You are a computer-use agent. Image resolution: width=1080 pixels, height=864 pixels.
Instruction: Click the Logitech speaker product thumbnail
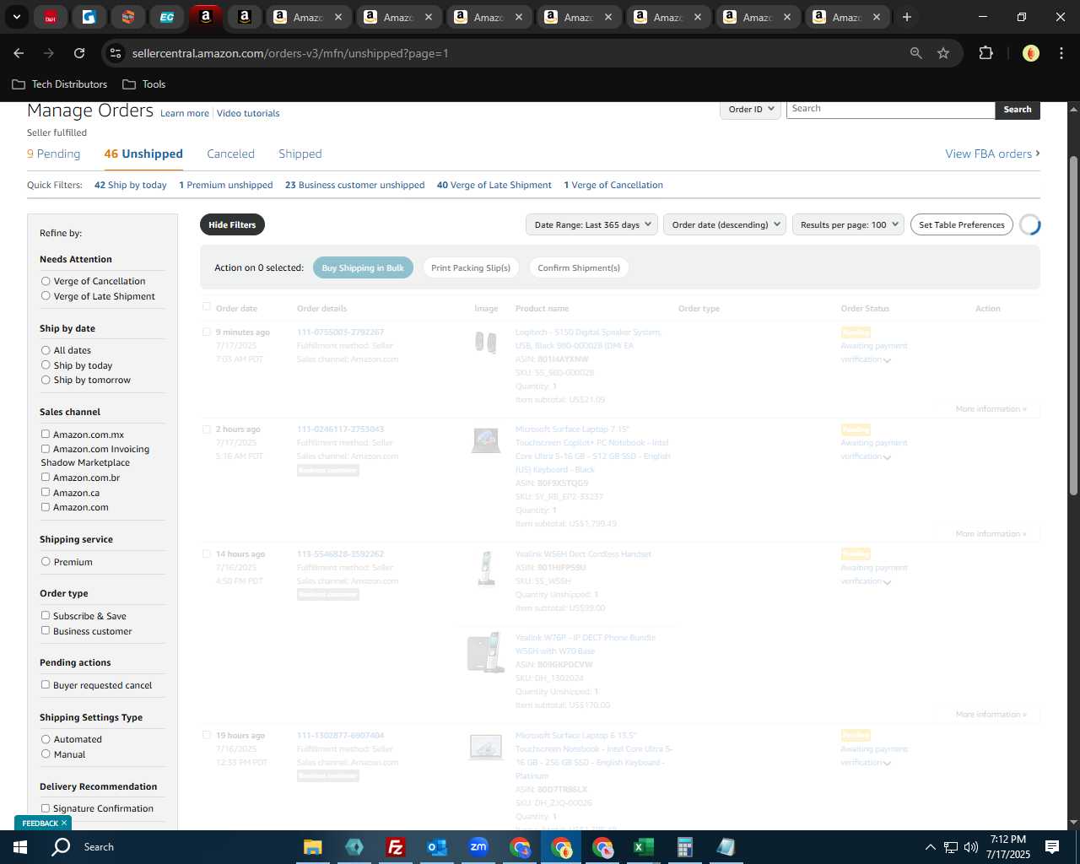click(x=485, y=342)
